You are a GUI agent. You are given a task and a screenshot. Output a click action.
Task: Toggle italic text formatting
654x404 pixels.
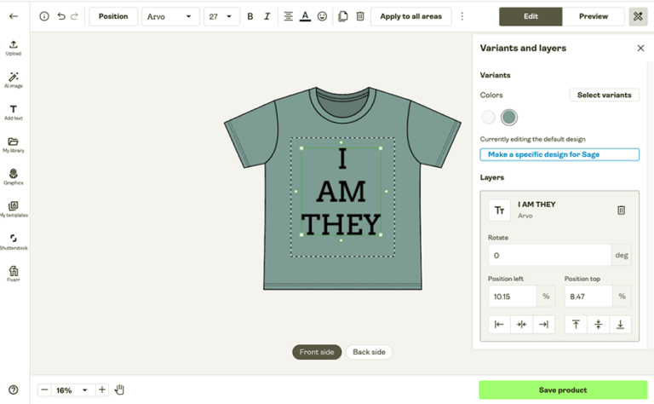267,16
